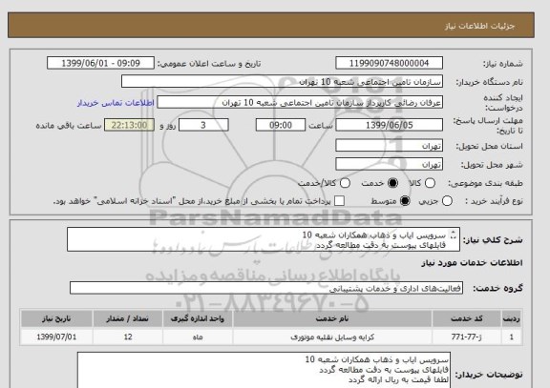Click the تعداد / مقدار column header
Screen dimensions: 550x388
point(128,319)
